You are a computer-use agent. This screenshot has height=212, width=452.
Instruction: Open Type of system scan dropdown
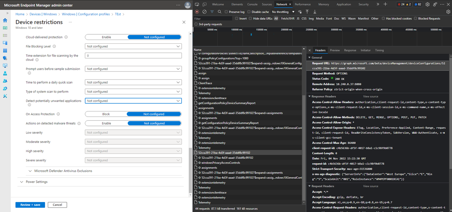coord(133,92)
